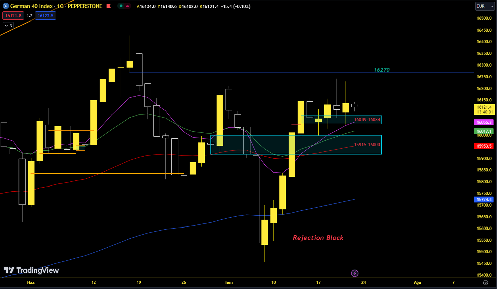Click the blue buy price button 16123.5

click(46, 16)
